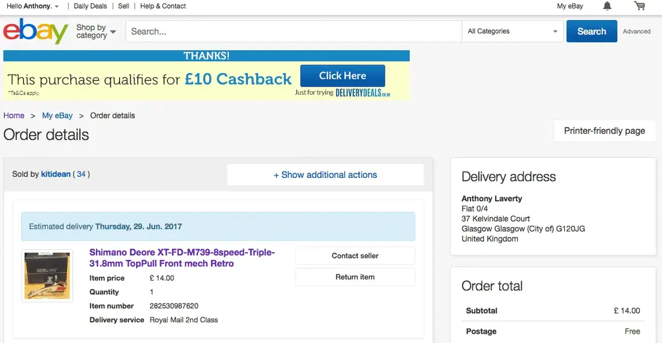Viewport: 662px width, 343px height.
Task: Go to Home in the breadcrumb
Action: [x=14, y=115]
